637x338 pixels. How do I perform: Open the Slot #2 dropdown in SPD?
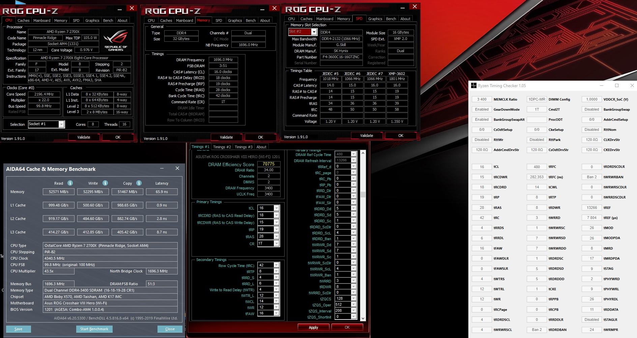314,32
